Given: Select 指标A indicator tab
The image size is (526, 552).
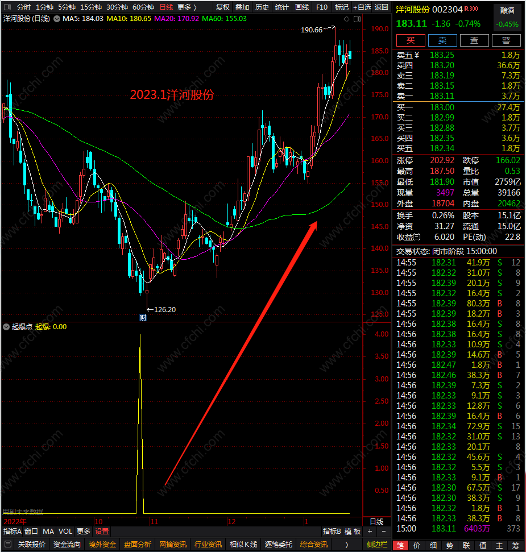Looking at the screenshot, I should (x=13, y=531).
